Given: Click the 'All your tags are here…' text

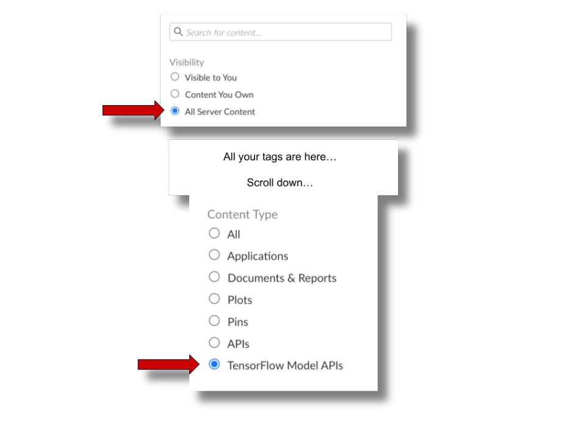Looking at the screenshot, I should (x=280, y=157).
